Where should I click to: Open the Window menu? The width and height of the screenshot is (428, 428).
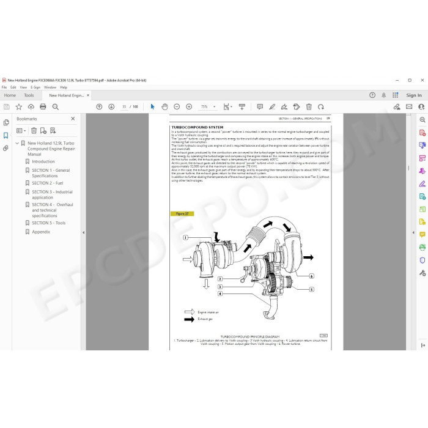click(x=50, y=87)
